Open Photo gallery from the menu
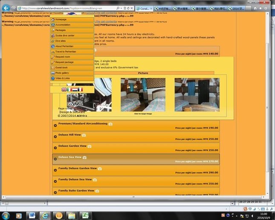Image resolution: width=275 pixels, height=220 pixels. tap(72, 73)
